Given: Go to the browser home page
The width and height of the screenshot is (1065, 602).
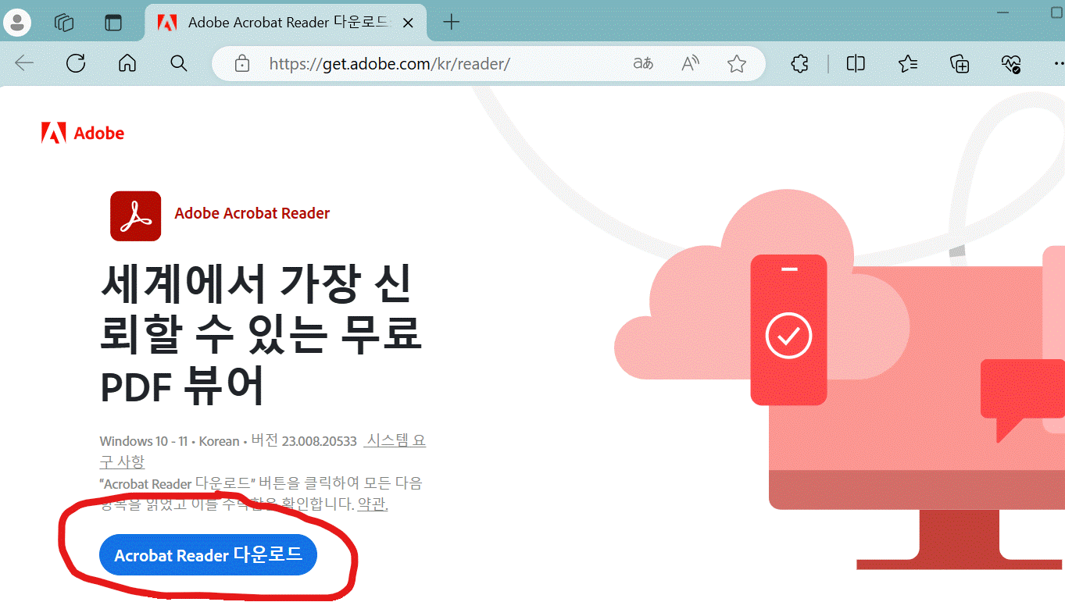Looking at the screenshot, I should coord(127,63).
